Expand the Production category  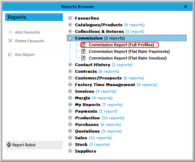click(x=70, y=118)
